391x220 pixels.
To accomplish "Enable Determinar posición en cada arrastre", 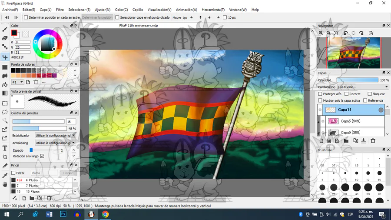I will [x=26, y=17].
